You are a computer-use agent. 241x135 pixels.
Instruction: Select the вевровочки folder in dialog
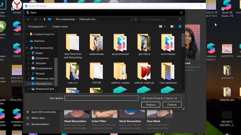tap(96, 45)
